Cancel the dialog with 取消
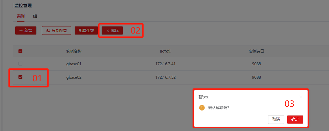This screenshot has height=131, width=329. [276, 119]
